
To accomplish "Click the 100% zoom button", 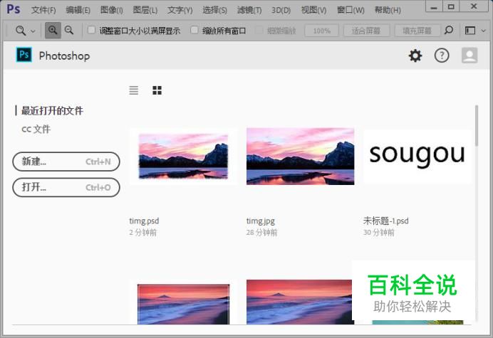I will coord(321,31).
